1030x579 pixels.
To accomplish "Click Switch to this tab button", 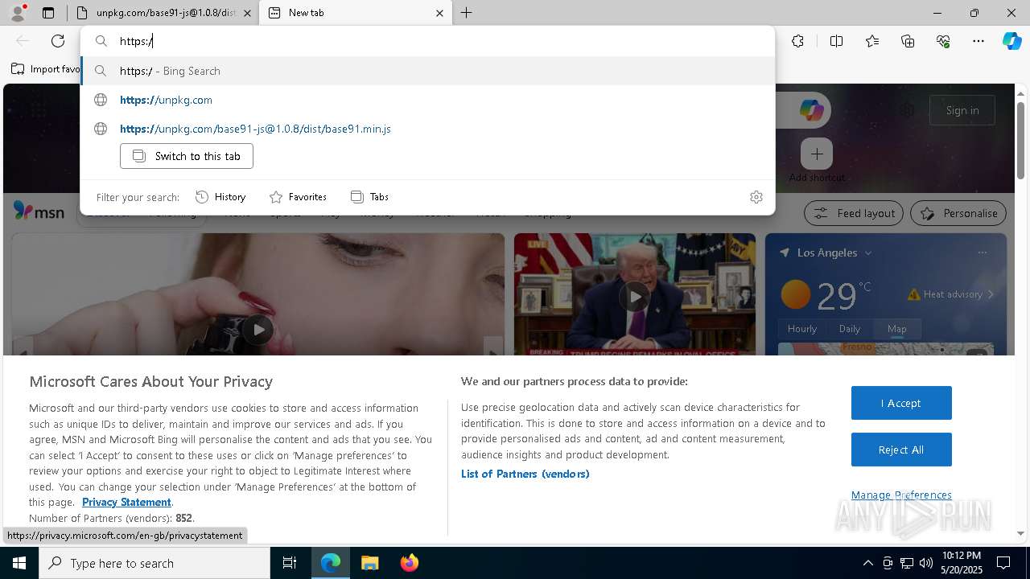I will click(x=187, y=156).
